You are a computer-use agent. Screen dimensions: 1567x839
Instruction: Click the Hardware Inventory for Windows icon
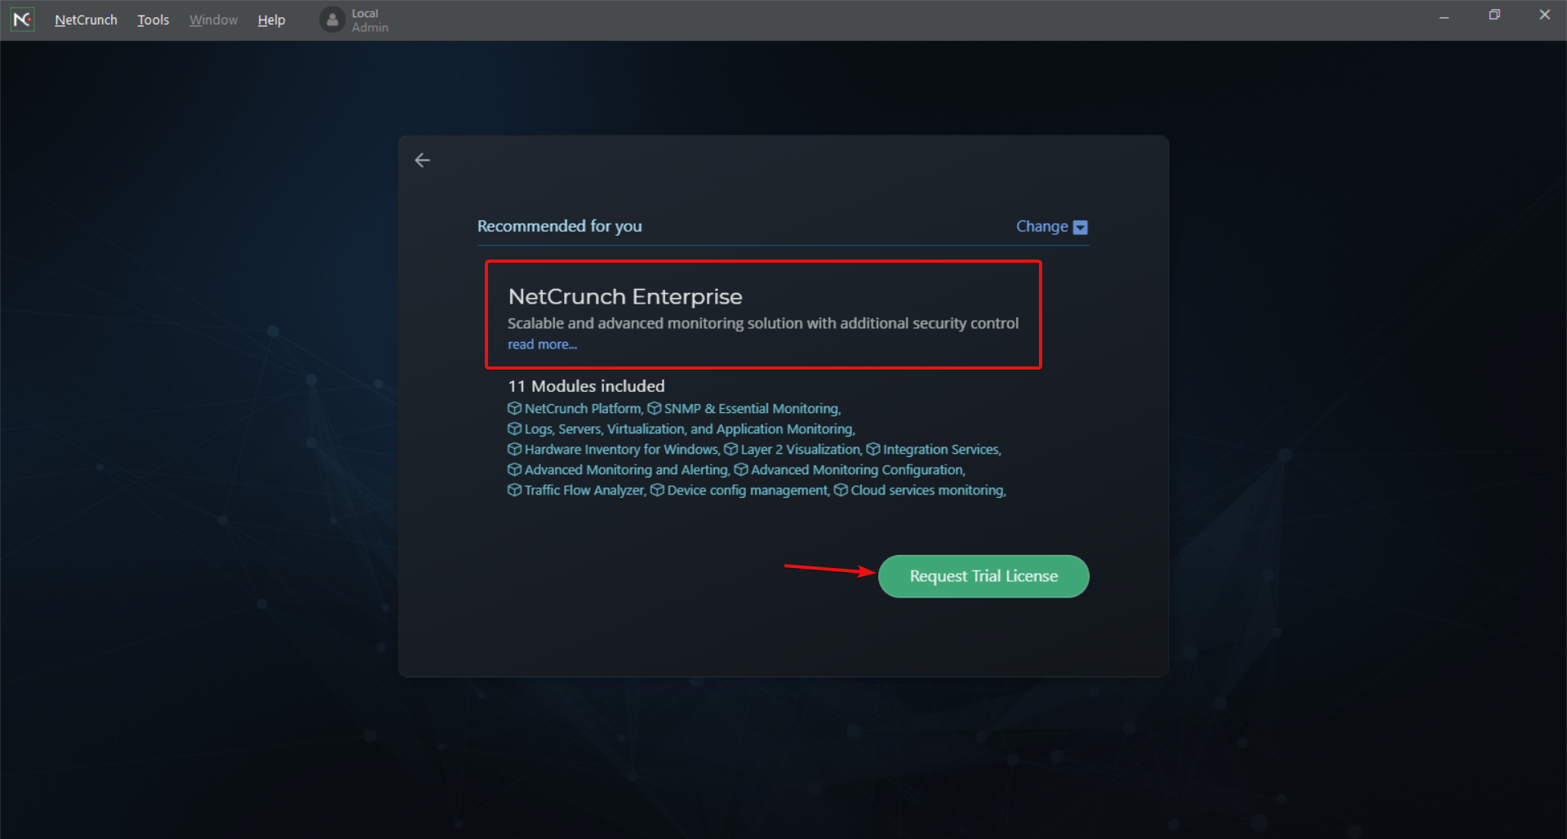coord(514,449)
